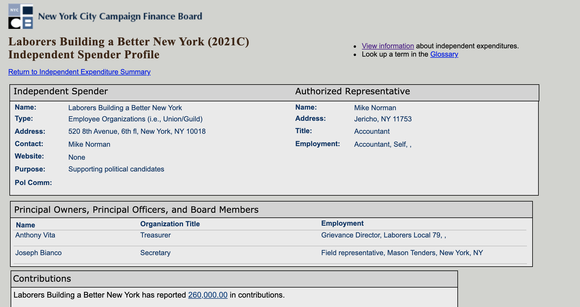The width and height of the screenshot is (580, 307).
Task: Select the Website value 'None'
Action: click(x=77, y=157)
